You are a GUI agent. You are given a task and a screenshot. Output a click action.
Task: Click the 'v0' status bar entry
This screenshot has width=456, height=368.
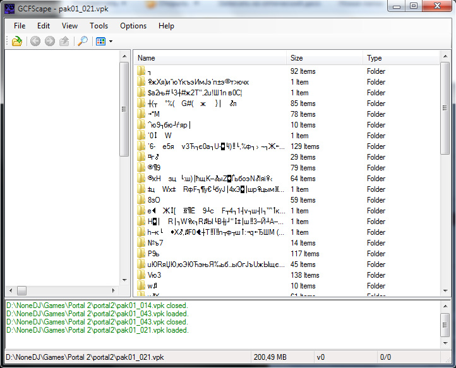click(x=320, y=357)
